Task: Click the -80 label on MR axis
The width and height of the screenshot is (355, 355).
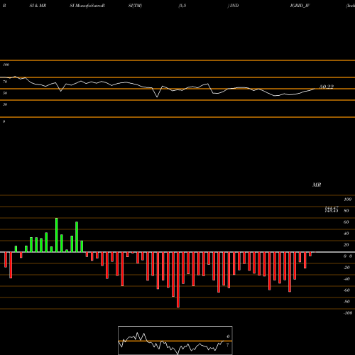Action: pos(346,302)
